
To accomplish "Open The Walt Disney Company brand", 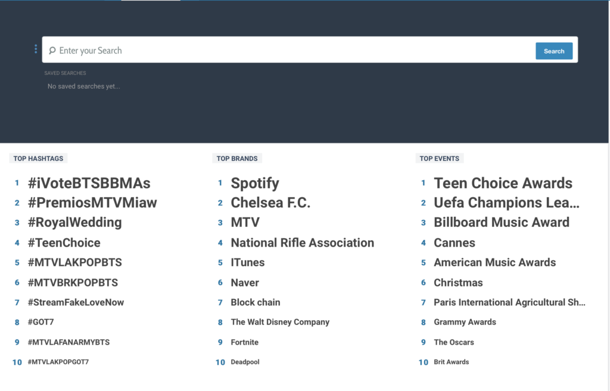I will pos(280,322).
